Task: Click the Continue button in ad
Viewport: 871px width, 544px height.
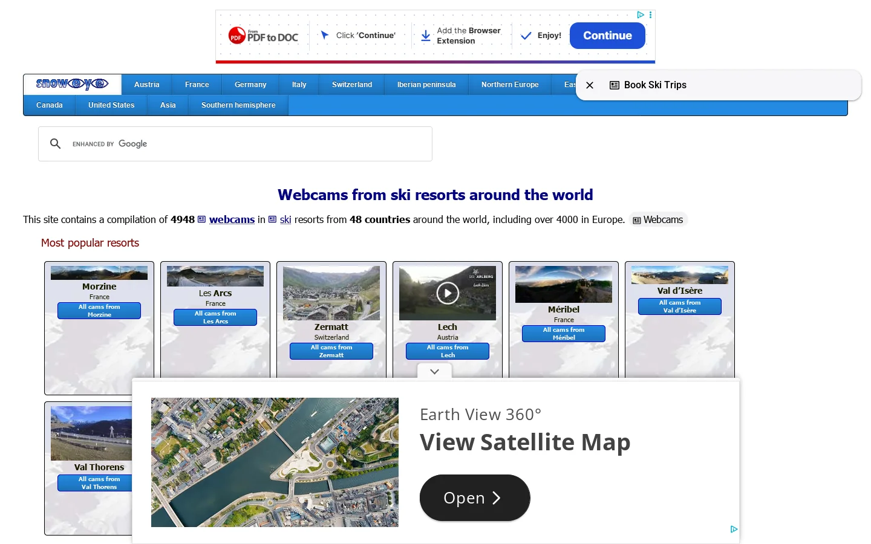Action: point(607,36)
